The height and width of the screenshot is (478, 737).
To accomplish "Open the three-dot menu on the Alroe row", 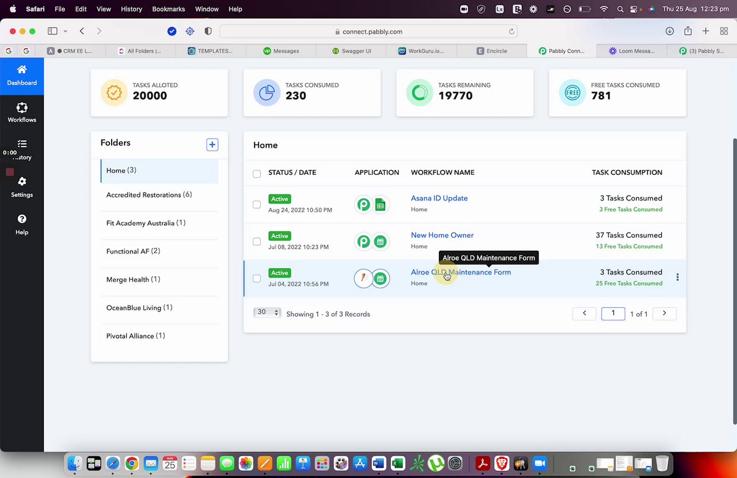I will point(677,277).
